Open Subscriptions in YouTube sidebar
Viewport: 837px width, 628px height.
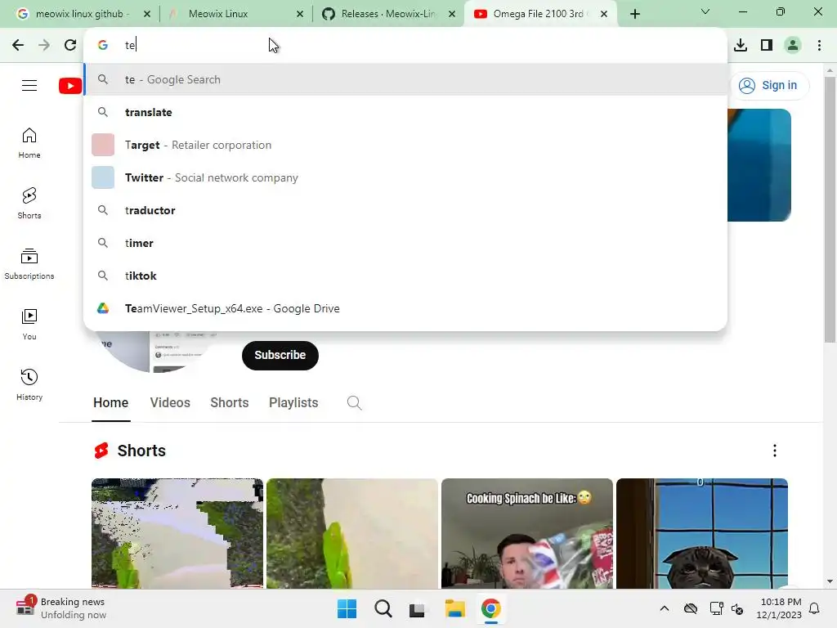29,264
